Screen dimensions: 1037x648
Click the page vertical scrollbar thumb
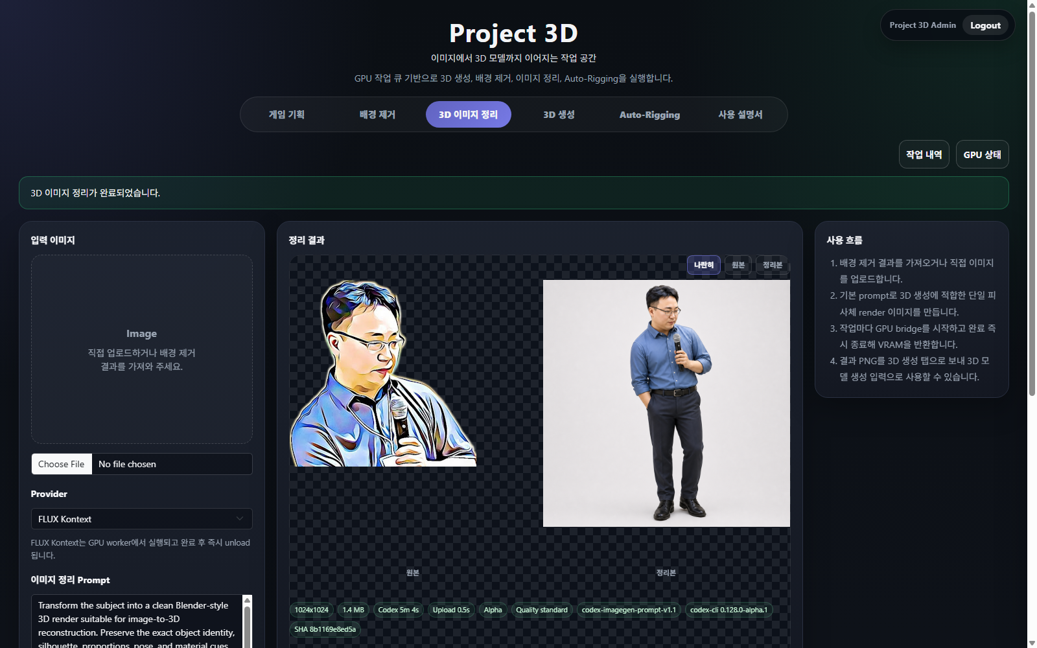[1032, 202]
